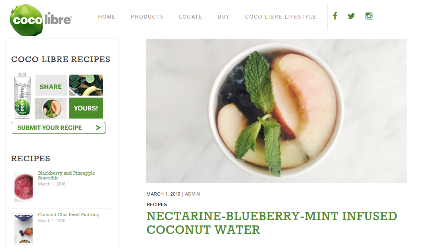
Task: Go to the Home menu item
Action: click(x=107, y=17)
